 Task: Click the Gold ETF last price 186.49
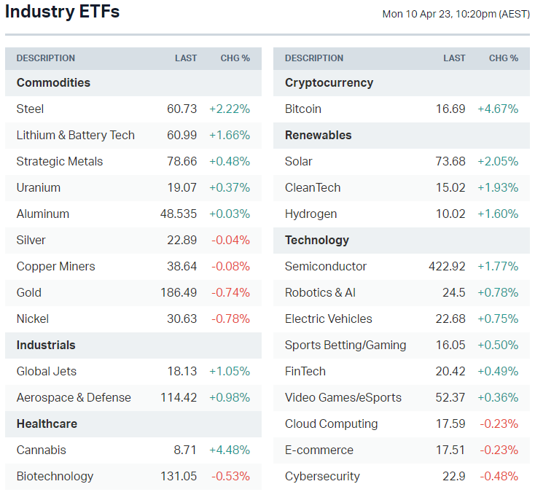[179, 292]
